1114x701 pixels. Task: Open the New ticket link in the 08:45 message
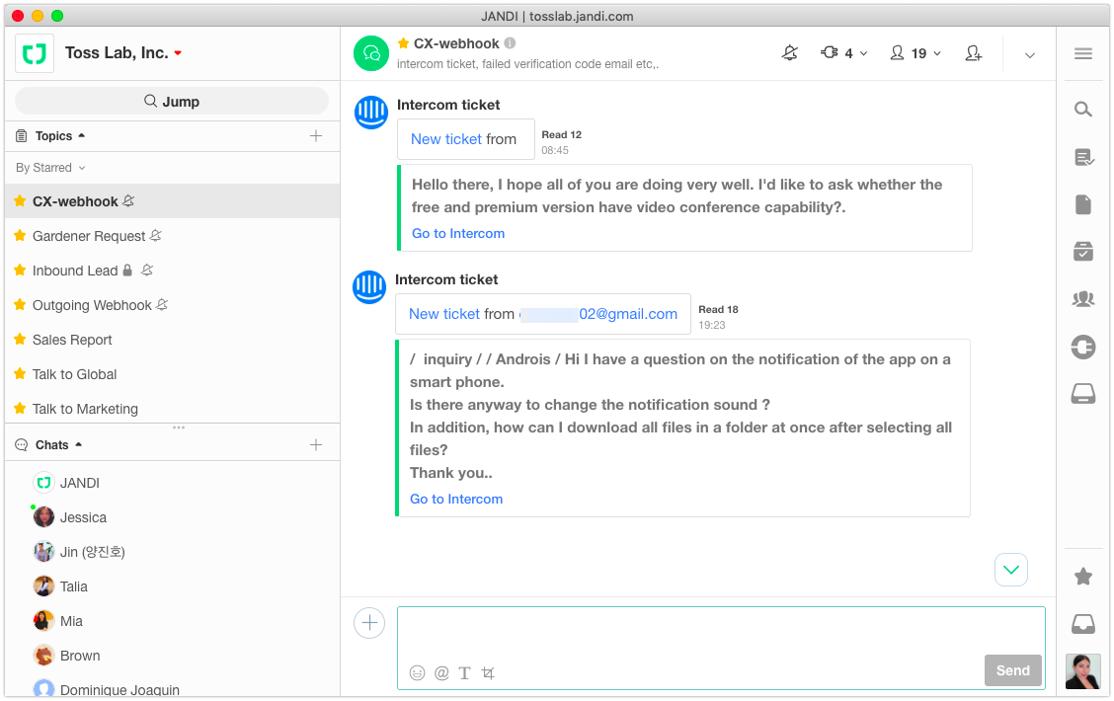(446, 139)
